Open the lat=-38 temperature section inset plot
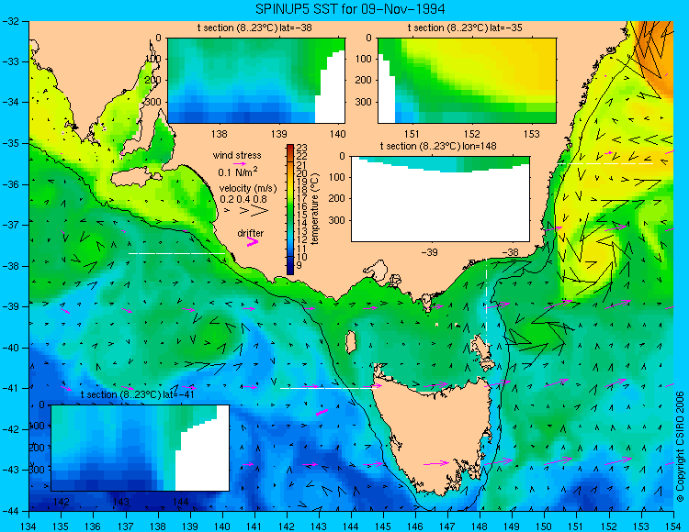Viewport: 689px width, 532px height. (256, 81)
